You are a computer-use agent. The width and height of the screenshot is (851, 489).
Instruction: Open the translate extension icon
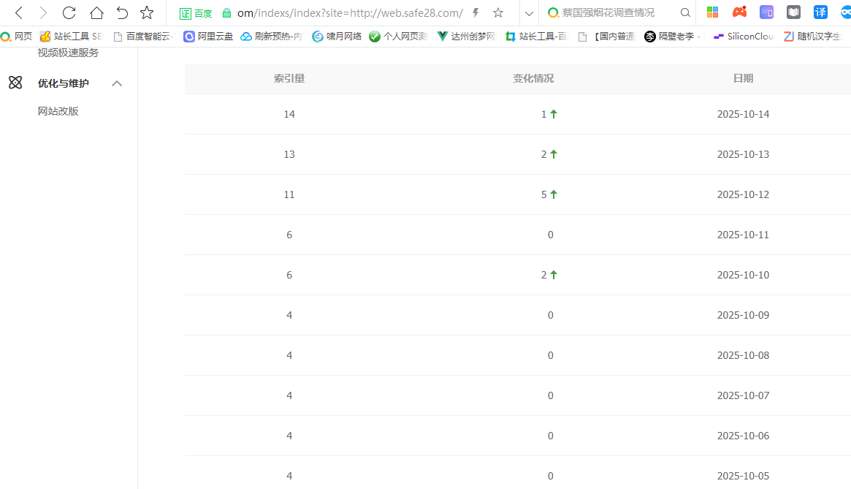820,12
